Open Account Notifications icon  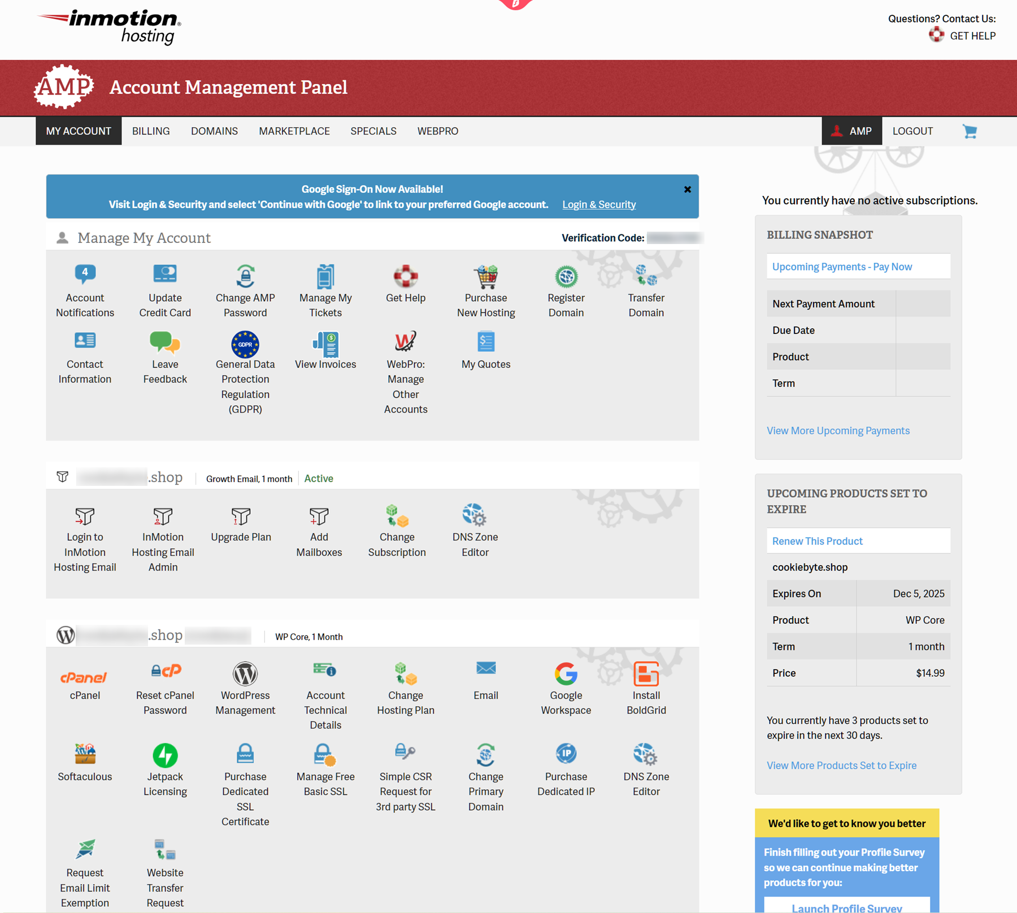[85, 275]
